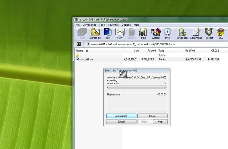Image resolution: width=228 pixels, height=149 pixels.
Task: Click the 6,786,678,7... size cell
Action: click(x=131, y=60)
